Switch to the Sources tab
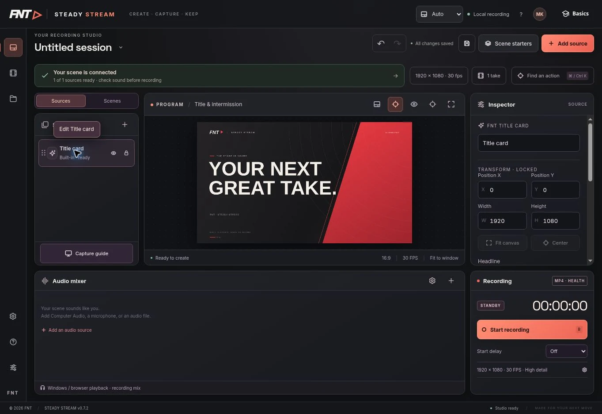Viewport: 602px width, 414px height. pos(61,101)
